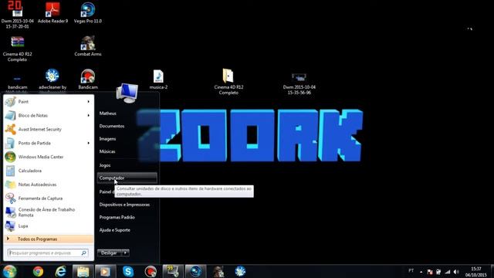Open Google Chrome from the taskbar
Screen dimensions: 494x278
(38, 271)
